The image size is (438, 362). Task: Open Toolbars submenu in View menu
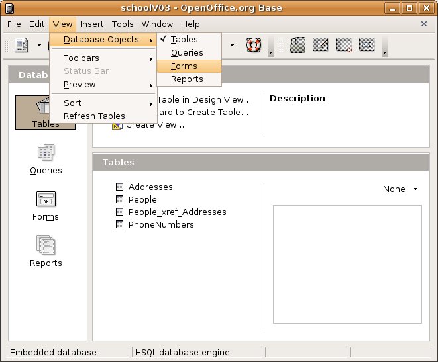103,58
